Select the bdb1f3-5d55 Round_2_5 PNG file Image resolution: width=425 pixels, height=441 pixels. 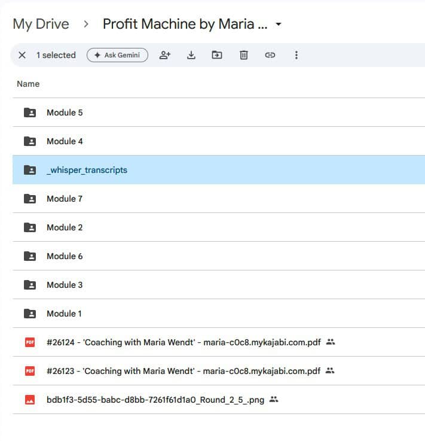pyautogui.click(x=219, y=400)
